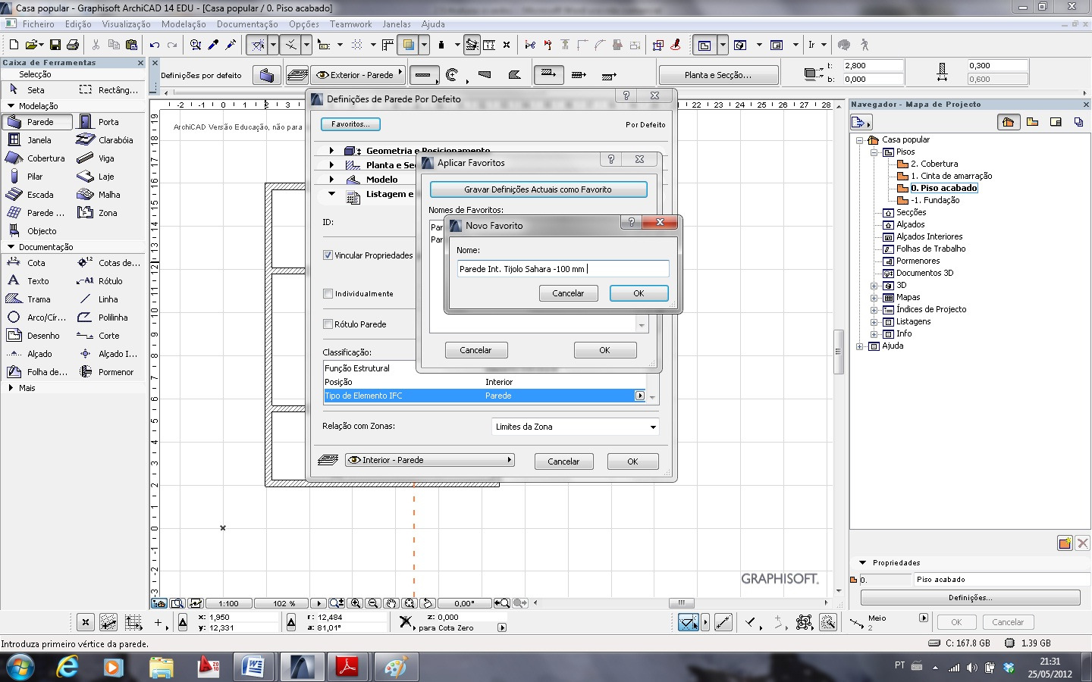Toggle Vincular Propriedades checkbox
Viewport: 1092px width, 682px height.
328,255
